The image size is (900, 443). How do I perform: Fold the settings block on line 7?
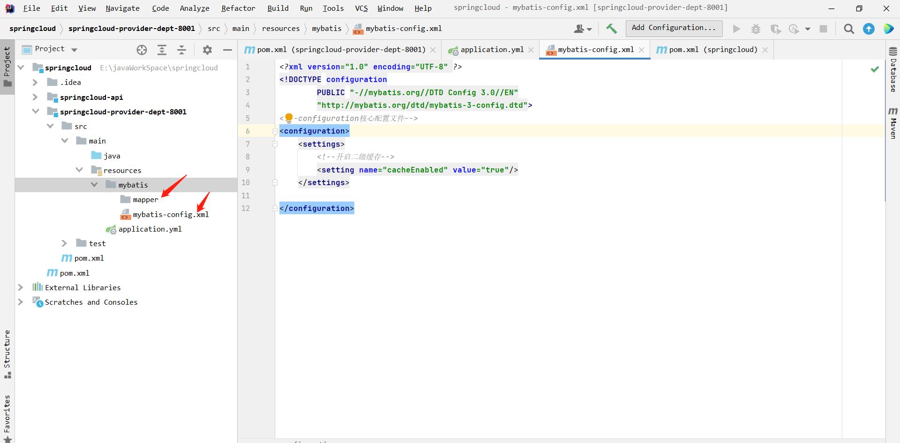click(275, 144)
